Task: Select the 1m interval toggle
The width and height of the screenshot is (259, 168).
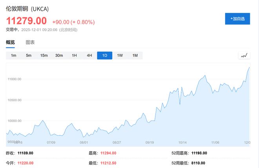Action: 13,55
